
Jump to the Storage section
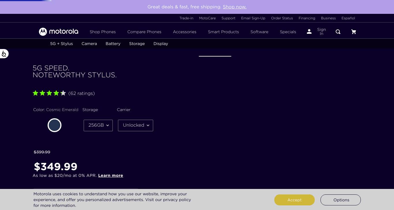pyautogui.click(x=137, y=44)
